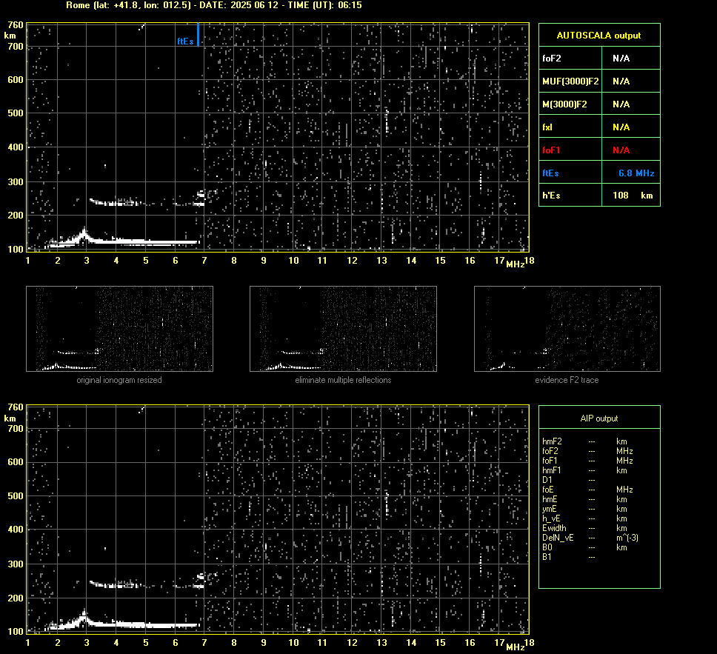
Task: Click the 'AUTOSCALA output' header
Action: pos(598,36)
